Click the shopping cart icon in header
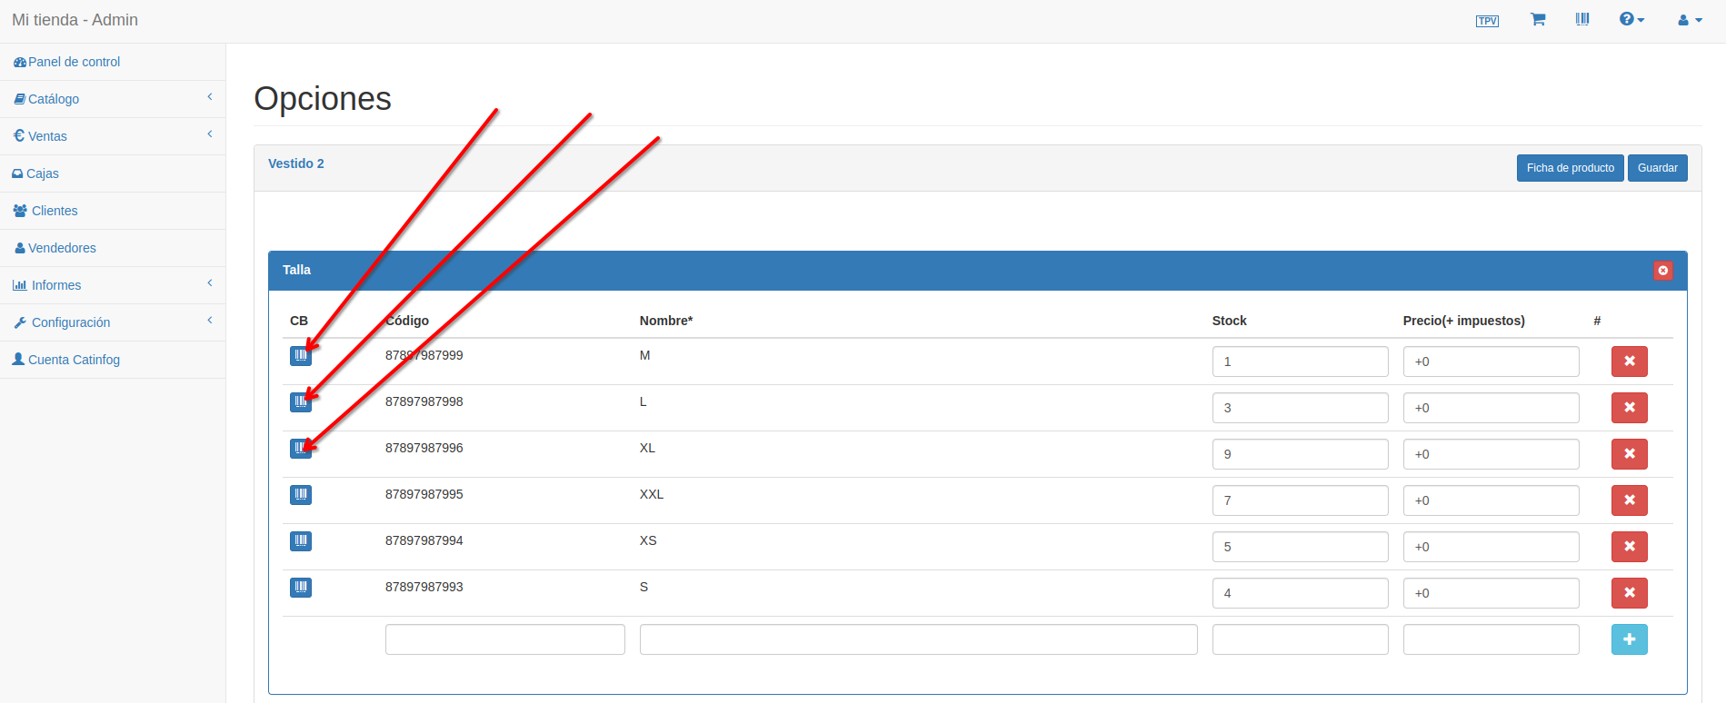Viewport: 1726px width, 703px height. pyautogui.click(x=1538, y=19)
